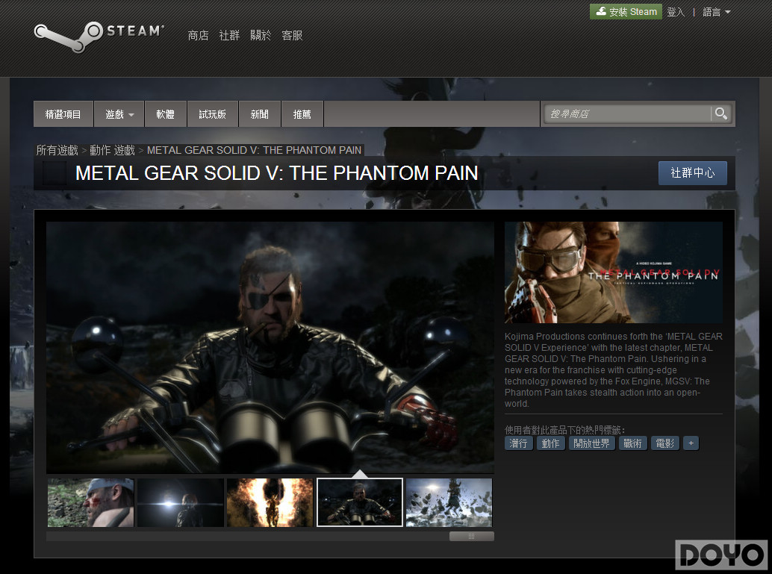Screen dimensions: 772x574
Task: Click the 潛行 stealth tag
Action: click(518, 443)
